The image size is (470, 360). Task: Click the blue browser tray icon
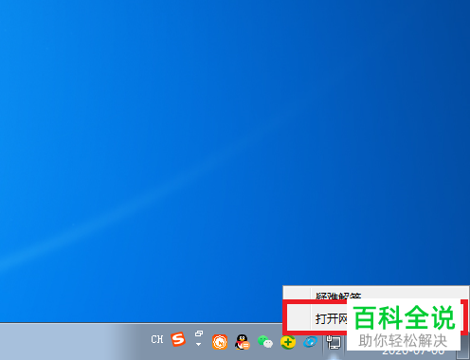310,342
